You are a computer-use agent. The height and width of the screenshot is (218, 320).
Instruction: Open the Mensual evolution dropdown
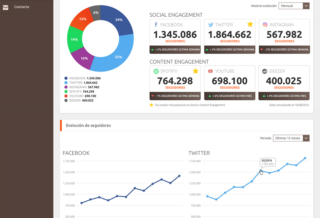(x=294, y=6)
